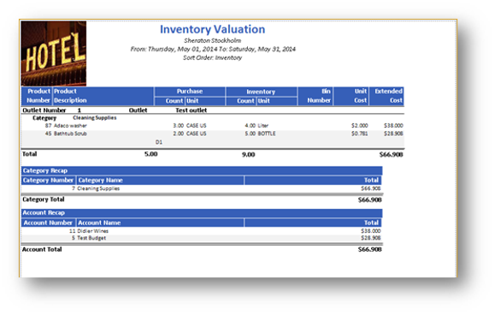Click the Product Number column header
The height and width of the screenshot is (315, 495).
pyautogui.click(x=38, y=96)
